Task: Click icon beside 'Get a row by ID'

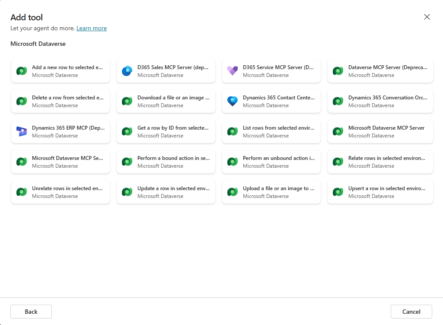Action: (x=127, y=131)
